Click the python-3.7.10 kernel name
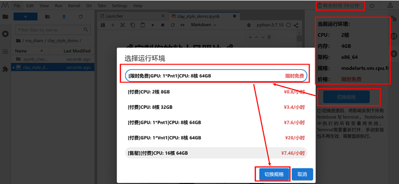Viewport: 399px width, 184px height. point(270,25)
